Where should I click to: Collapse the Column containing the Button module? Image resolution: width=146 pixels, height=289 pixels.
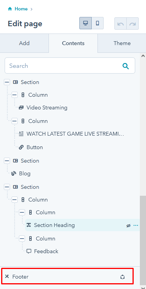(x=15, y=121)
